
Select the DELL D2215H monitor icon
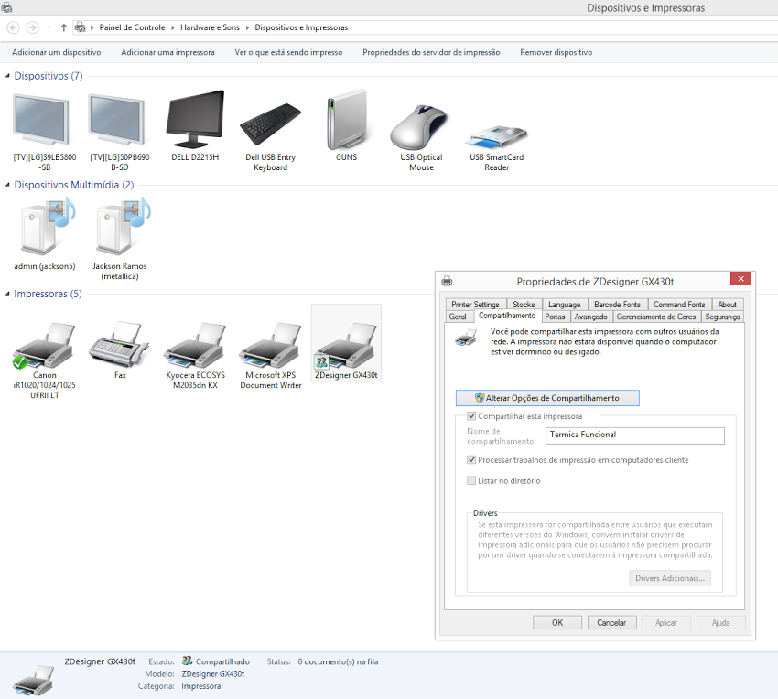(195, 121)
